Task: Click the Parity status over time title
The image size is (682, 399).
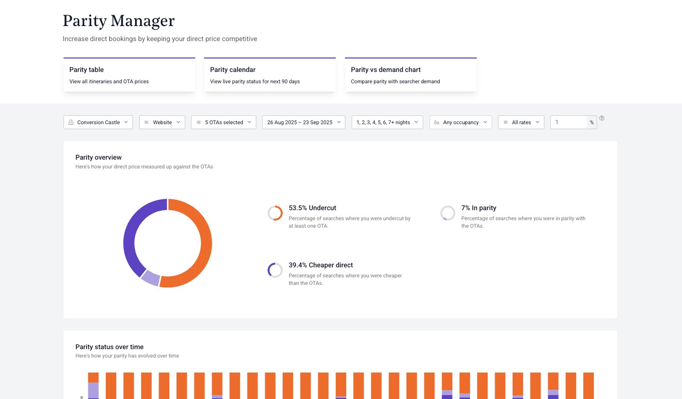Action: click(110, 347)
